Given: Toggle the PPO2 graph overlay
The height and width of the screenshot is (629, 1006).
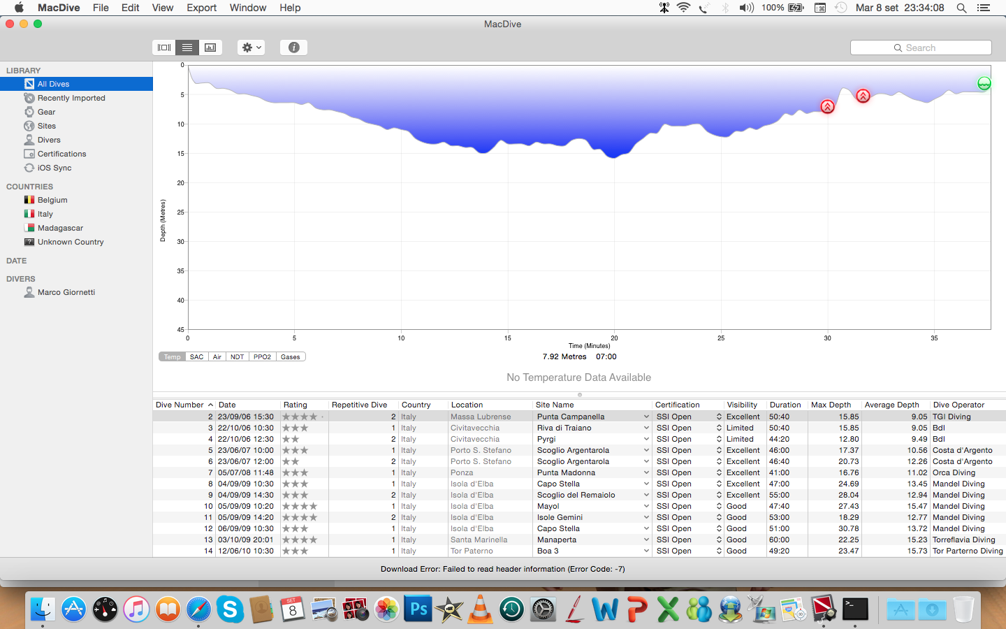Looking at the screenshot, I should click(x=262, y=357).
